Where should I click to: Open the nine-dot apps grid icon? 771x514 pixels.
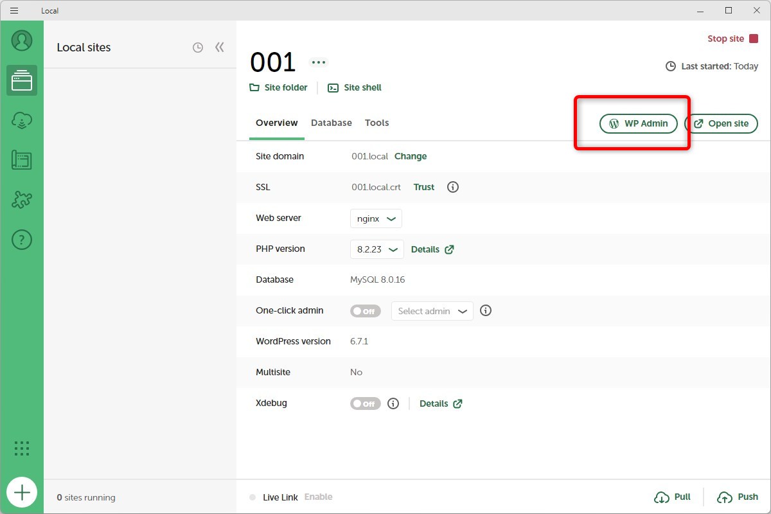22,448
